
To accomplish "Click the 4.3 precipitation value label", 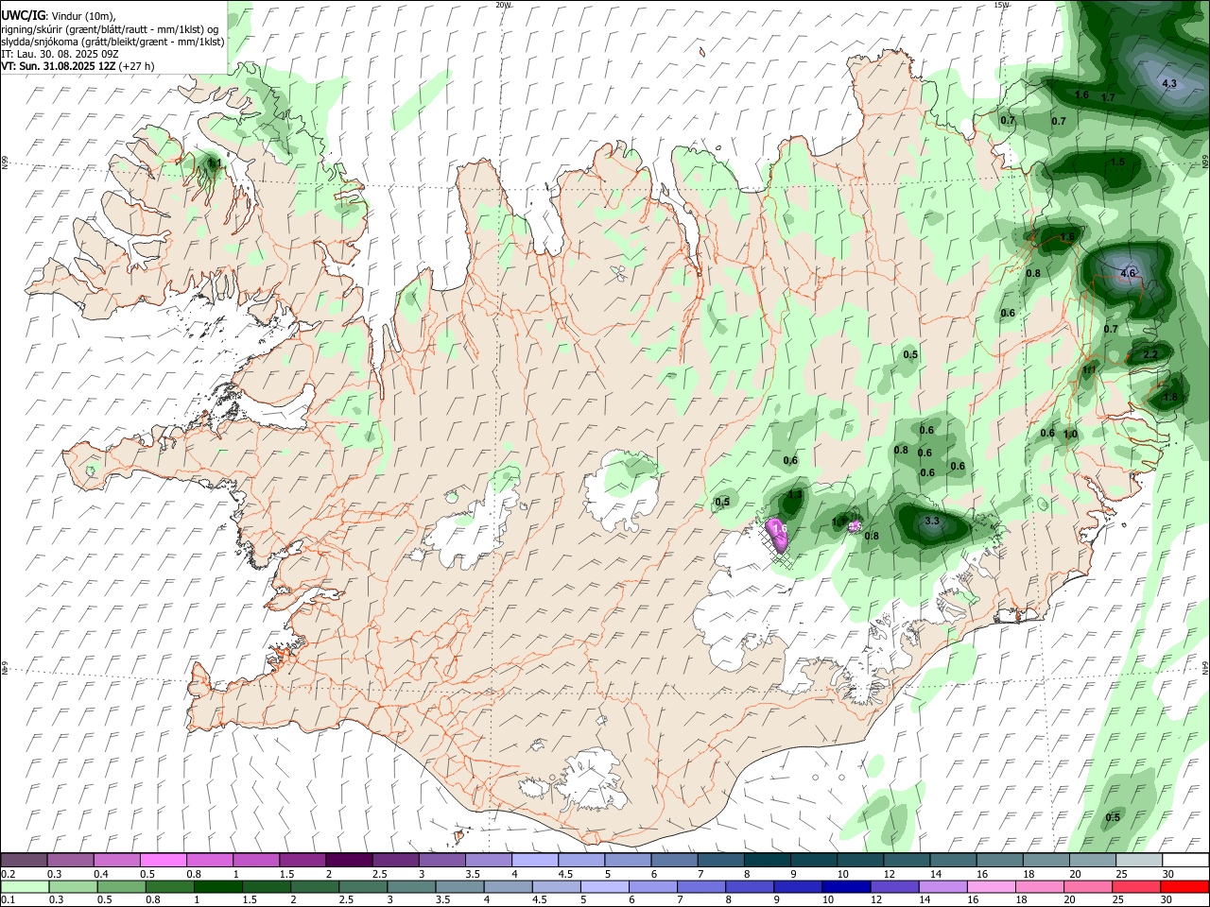I will click(x=1169, y=84).
